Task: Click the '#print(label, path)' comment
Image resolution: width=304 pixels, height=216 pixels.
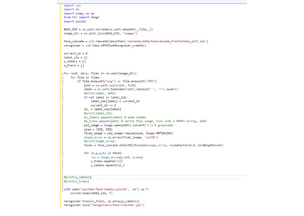Action: tap(100, 94)
